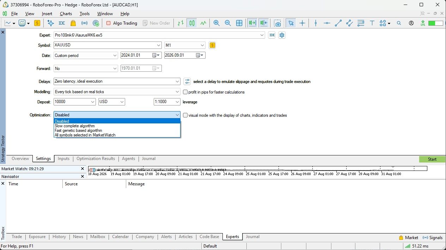
Task: Open the Signals broadcast icon in the toolbar
Action: (84, 23)
